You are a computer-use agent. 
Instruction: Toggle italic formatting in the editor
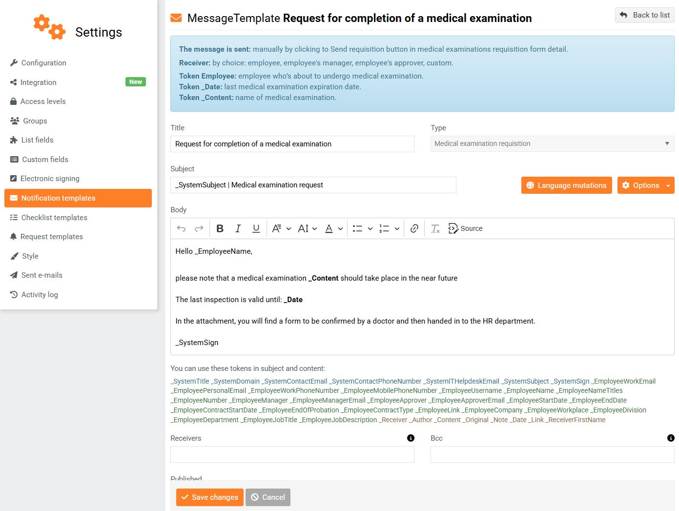(x=238, y=228)
